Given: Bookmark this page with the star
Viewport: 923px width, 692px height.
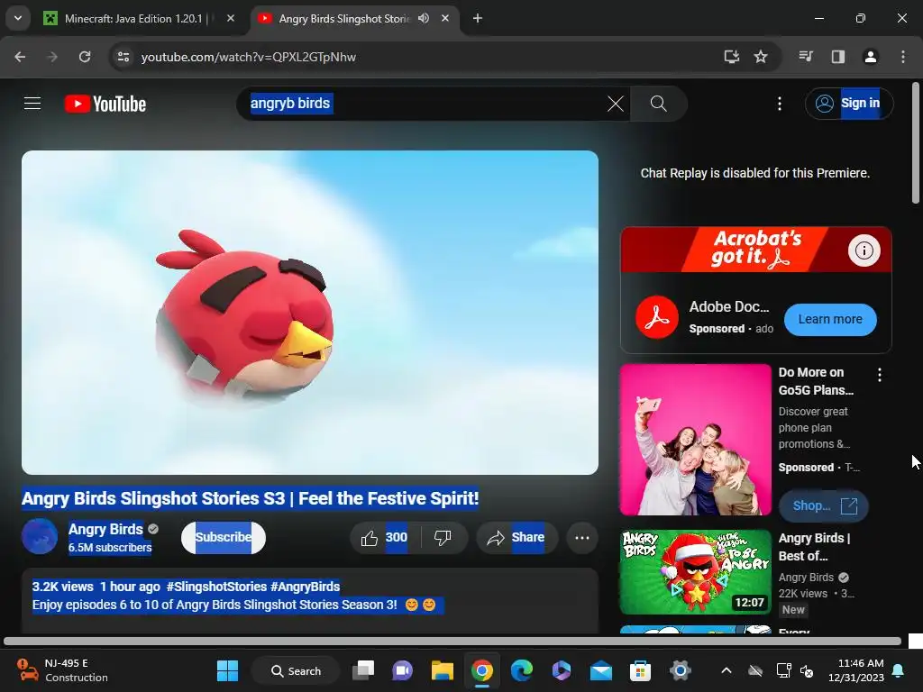Looking at the screenshot, I should pyautogui.click(x=761, y=57).
